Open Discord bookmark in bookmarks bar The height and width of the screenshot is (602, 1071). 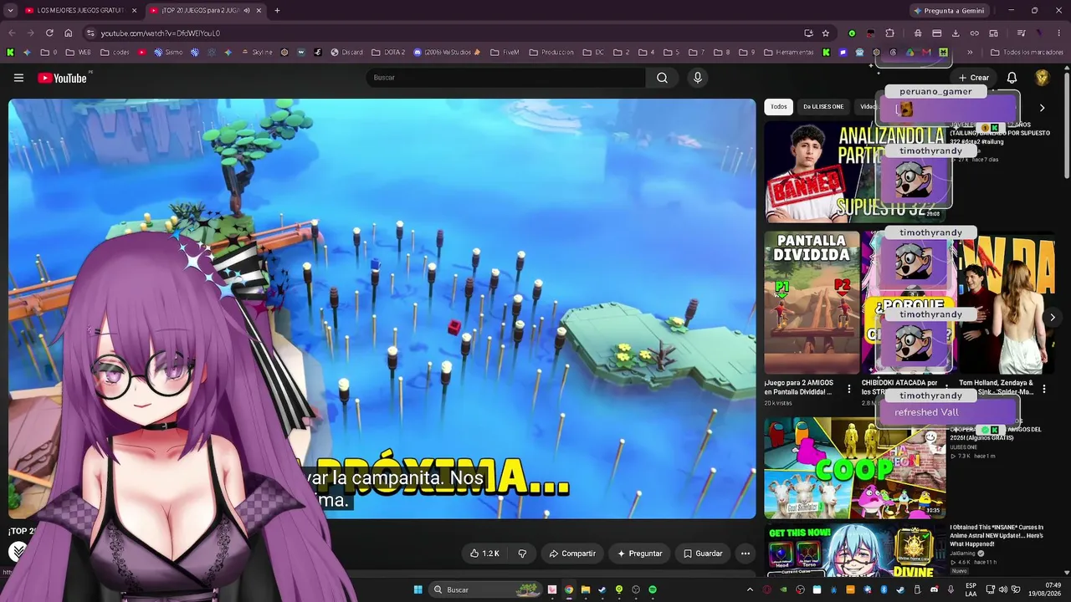coord(346,52)
